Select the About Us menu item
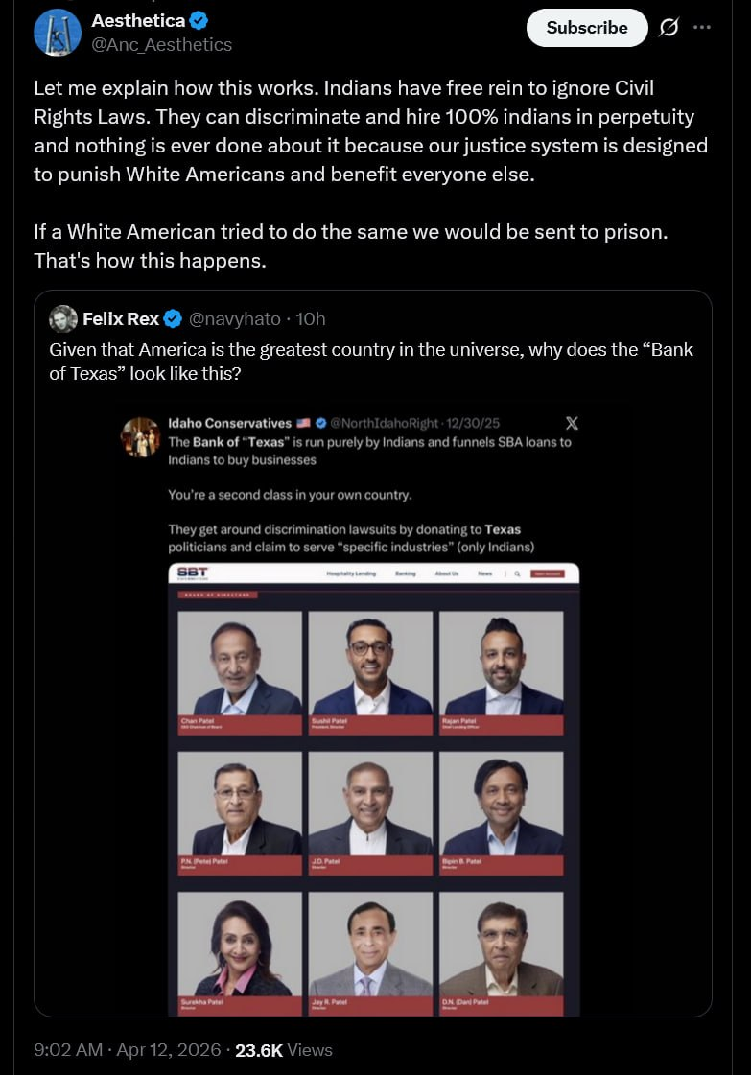The height and width of the screenshot is (1075, 751). pyautogui.click(x=447, y=573)
